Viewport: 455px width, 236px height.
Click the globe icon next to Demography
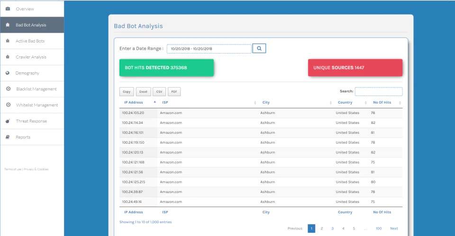pyautogui.click(x=8, y=73)
